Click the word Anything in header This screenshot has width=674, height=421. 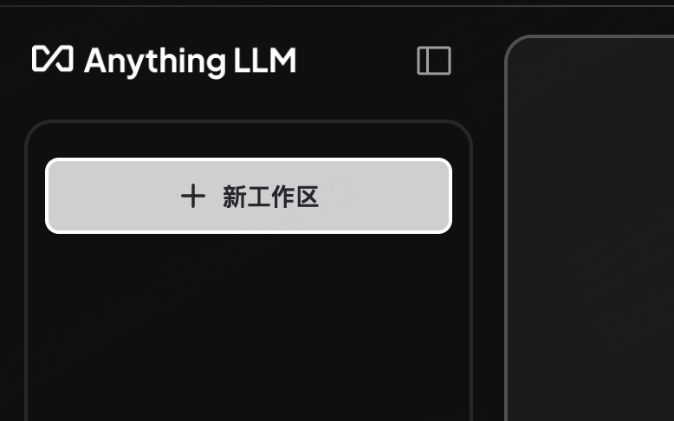pyautogui.click(x=155, y=62)
